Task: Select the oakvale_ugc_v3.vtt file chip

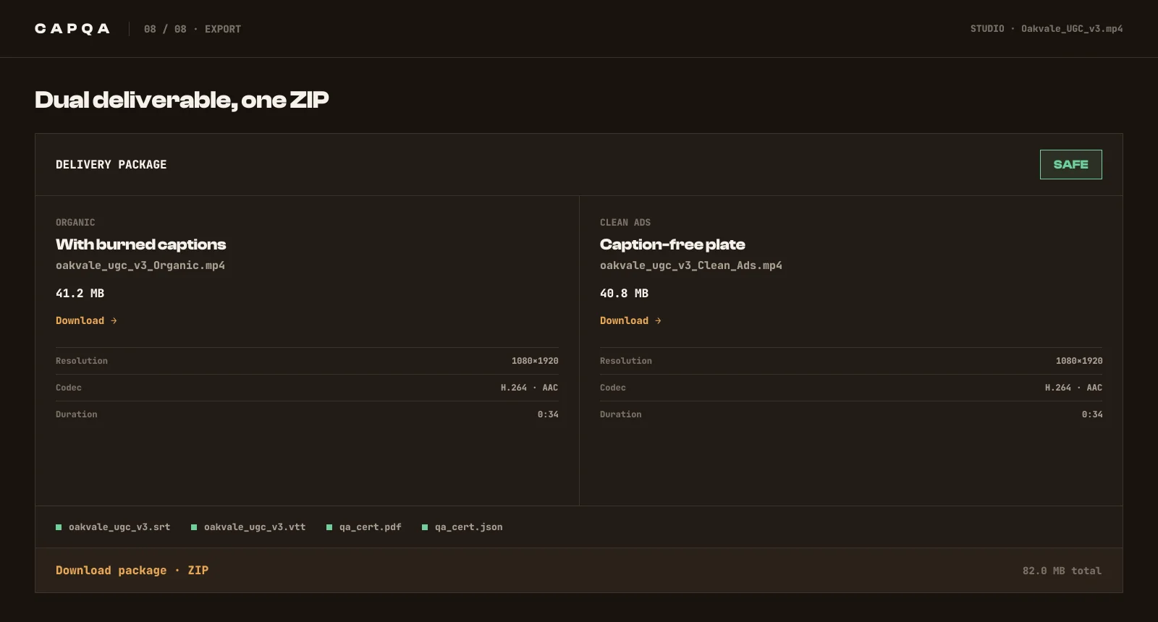Action: [248, 527]
